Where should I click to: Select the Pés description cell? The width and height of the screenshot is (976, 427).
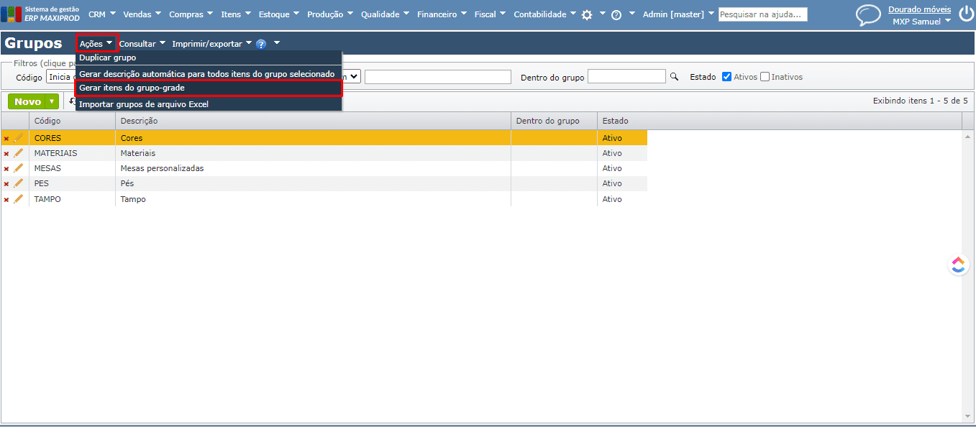(313, 183)
